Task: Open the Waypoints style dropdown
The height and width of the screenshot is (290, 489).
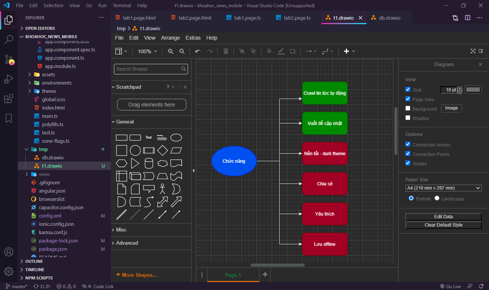Action: pyautogui.click(x=327, y=51)
